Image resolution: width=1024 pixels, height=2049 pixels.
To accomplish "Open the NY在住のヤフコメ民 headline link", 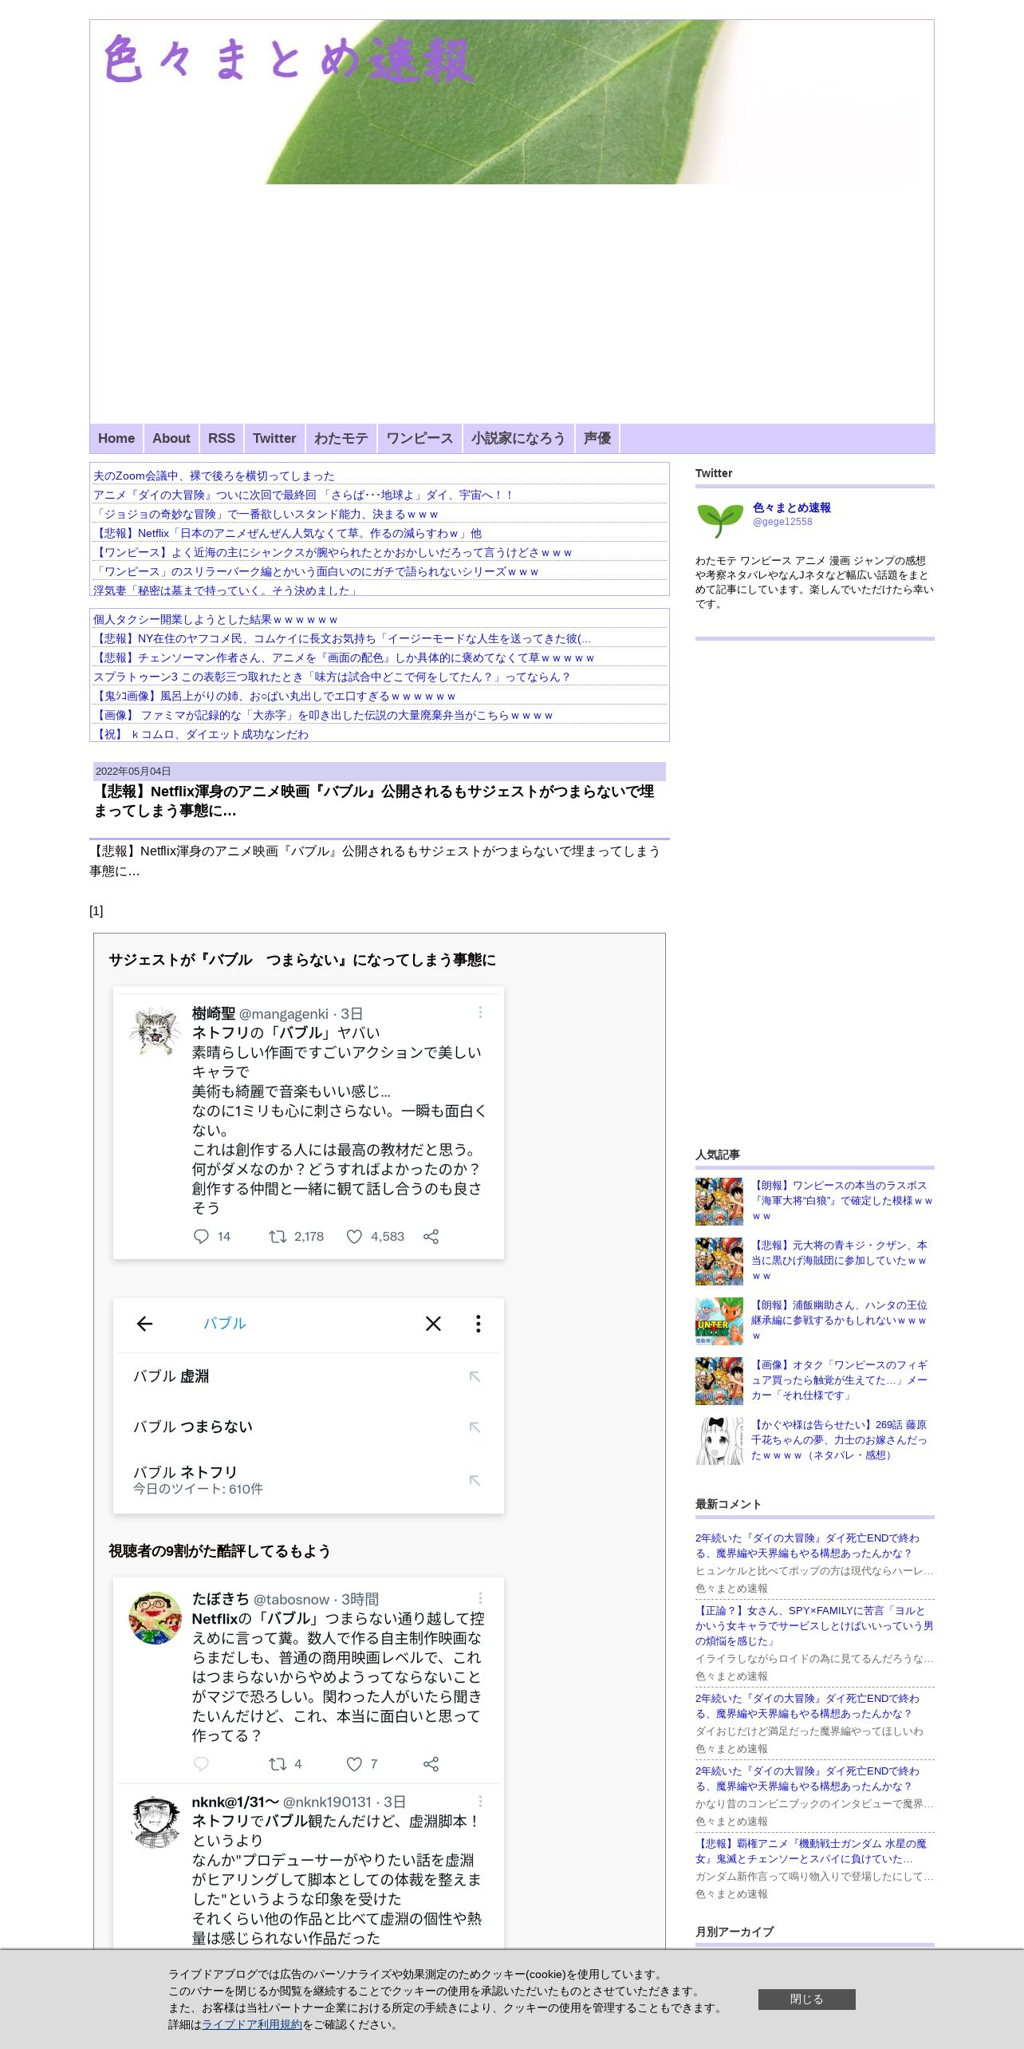I will [x=342, y=638].
